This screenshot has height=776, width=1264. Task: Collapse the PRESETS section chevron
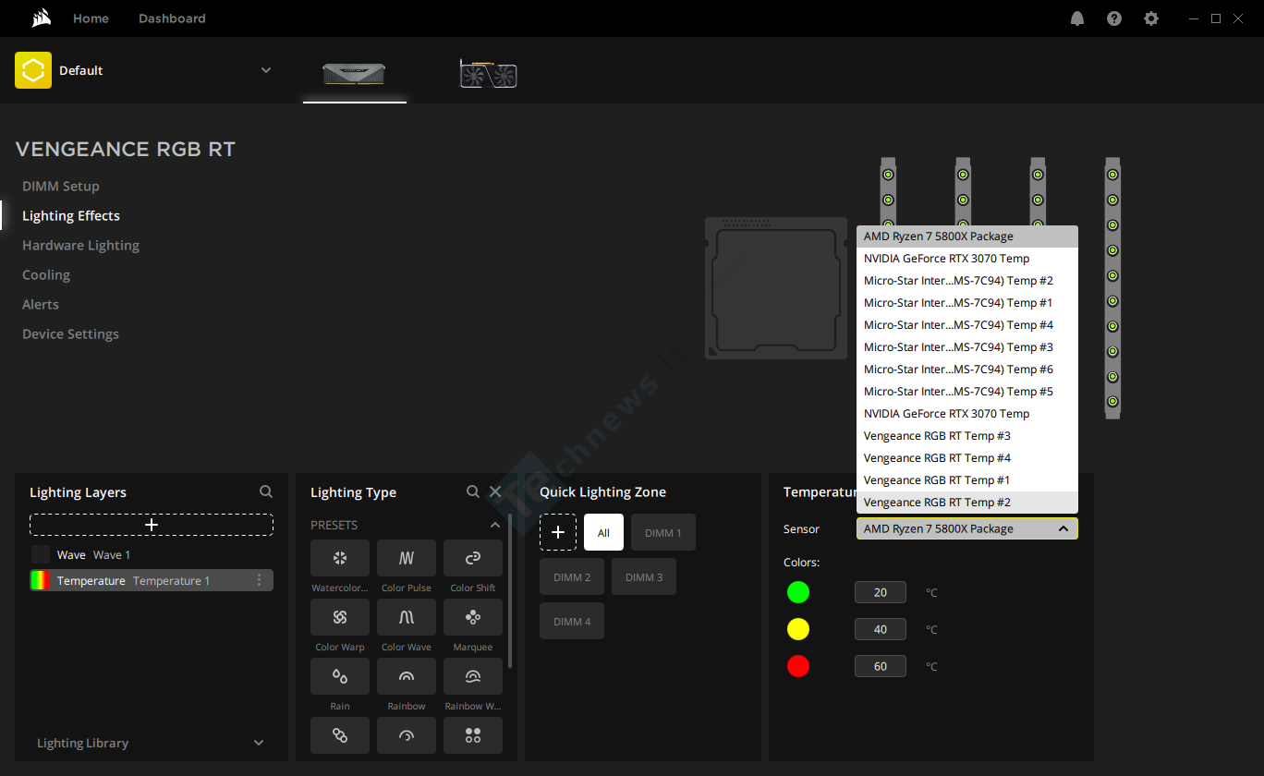(495, 525)
